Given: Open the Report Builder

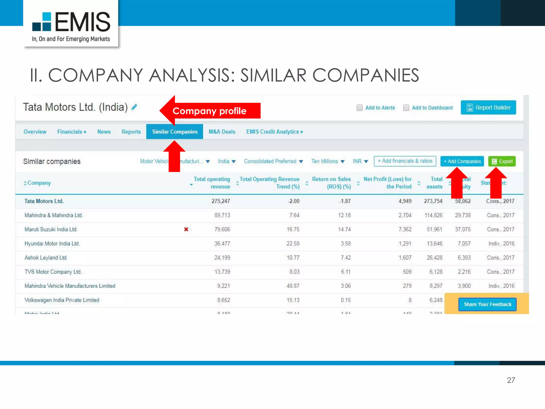Looking at the screenshot, I should coord(488,108).
